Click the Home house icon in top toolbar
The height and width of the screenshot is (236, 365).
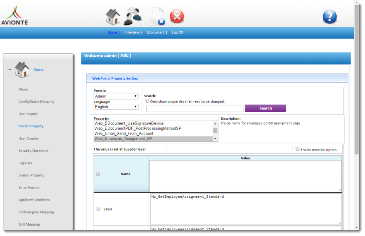112,17
